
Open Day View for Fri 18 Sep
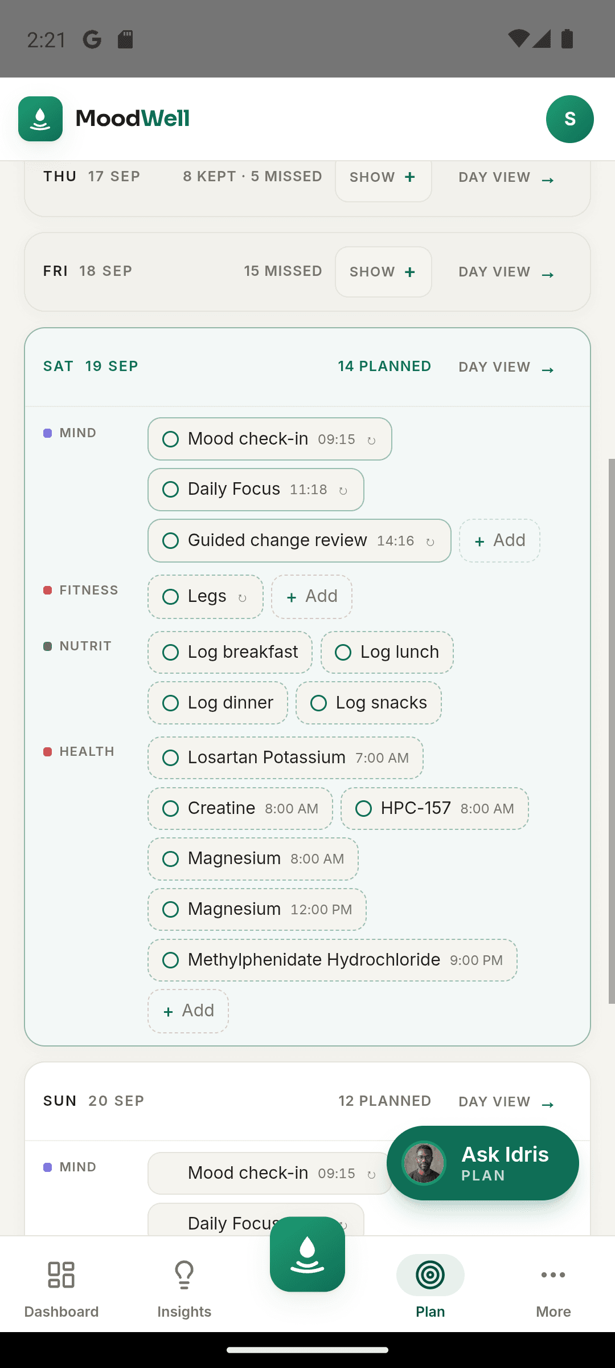(507, 272)
